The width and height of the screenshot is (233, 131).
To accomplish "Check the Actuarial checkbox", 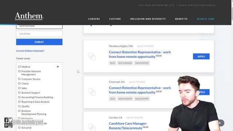I will pyautogui.click(x=19, y=128).
